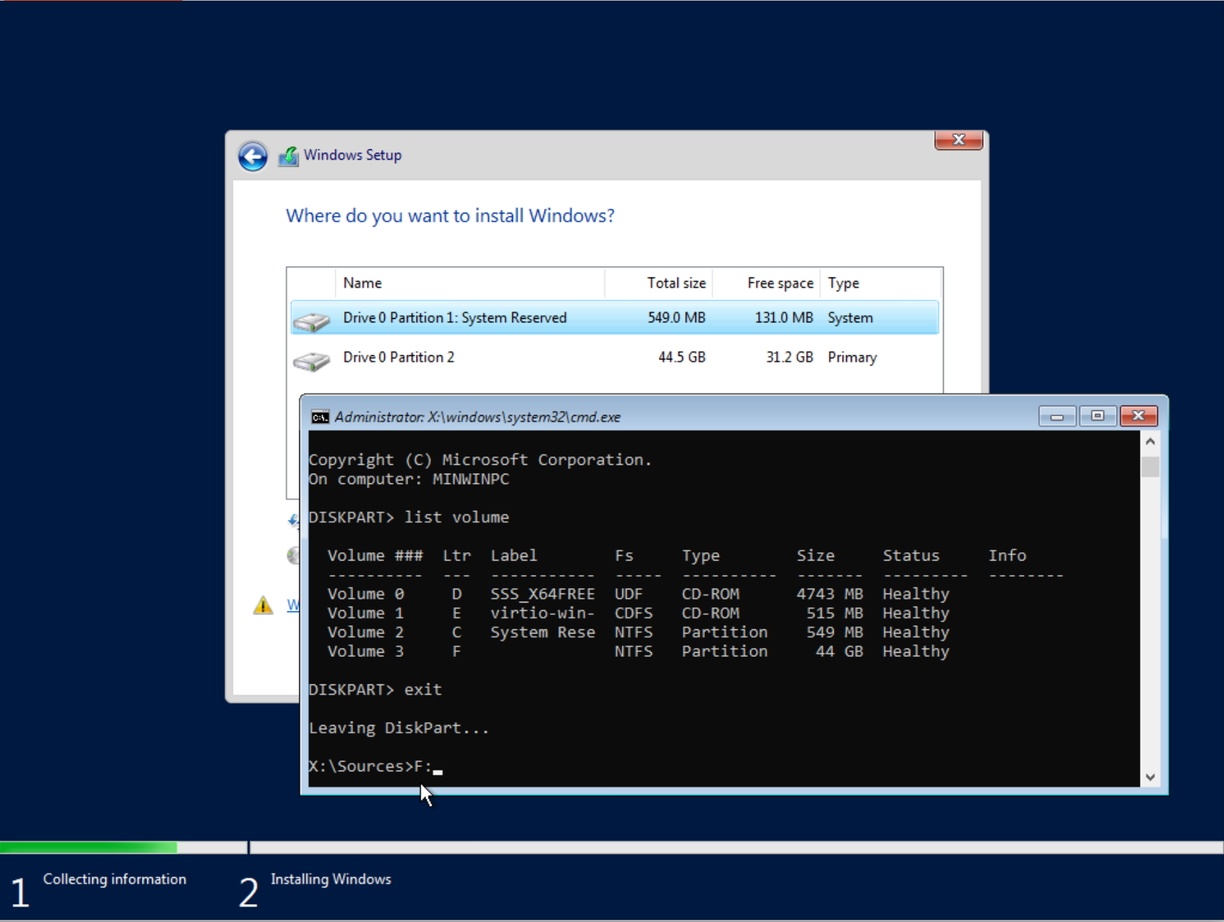Sort by the Free space column header

coord(766,283)
